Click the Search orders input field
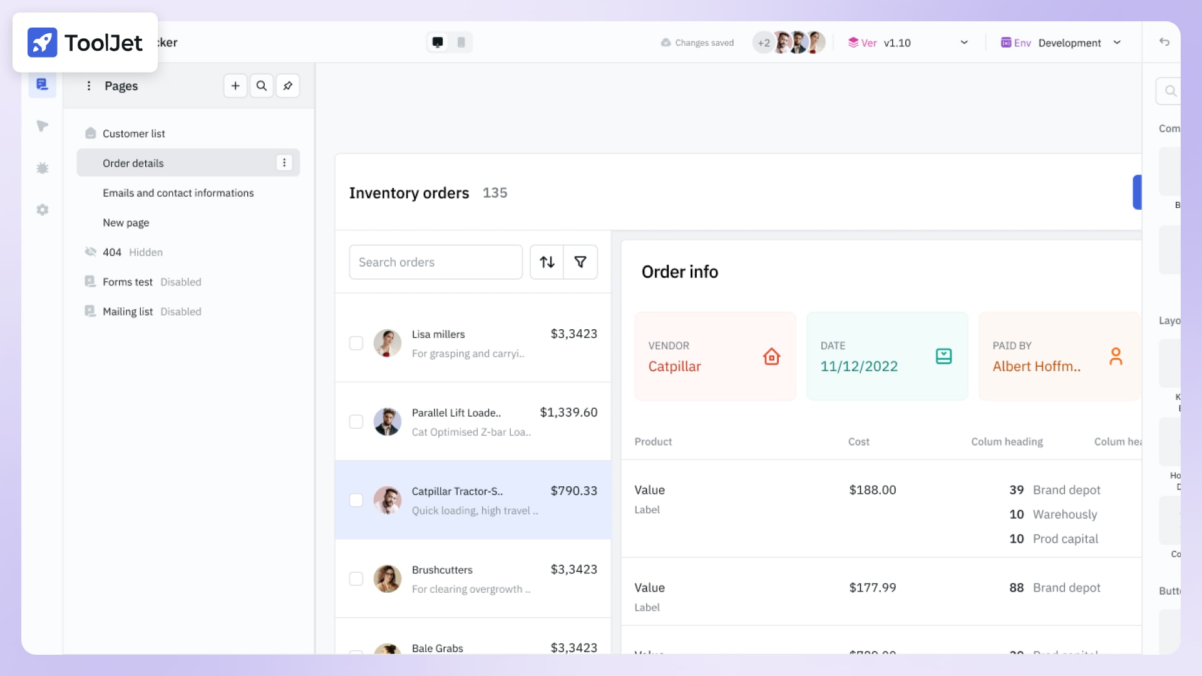This screenshot has height=676, width=1202. pos(436,262)
